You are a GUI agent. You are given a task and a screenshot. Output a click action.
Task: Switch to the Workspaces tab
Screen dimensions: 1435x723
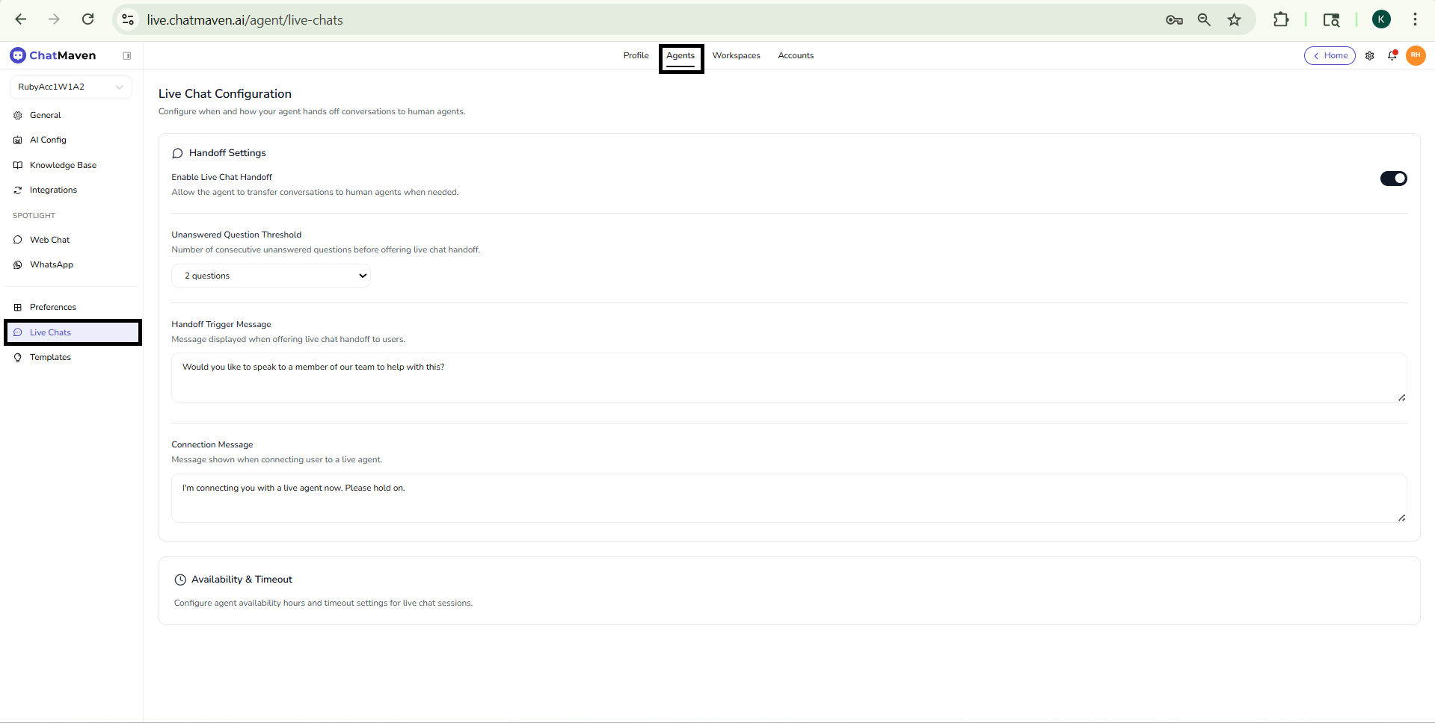tap(736, 55)
